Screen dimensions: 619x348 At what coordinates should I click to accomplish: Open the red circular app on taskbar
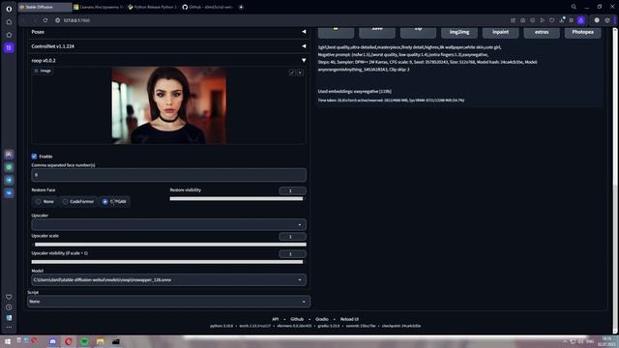pos(69,341)
